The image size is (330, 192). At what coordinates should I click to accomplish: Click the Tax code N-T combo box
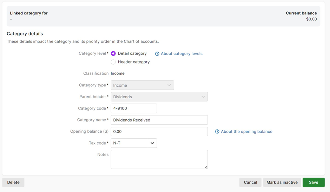pos(129,143)
